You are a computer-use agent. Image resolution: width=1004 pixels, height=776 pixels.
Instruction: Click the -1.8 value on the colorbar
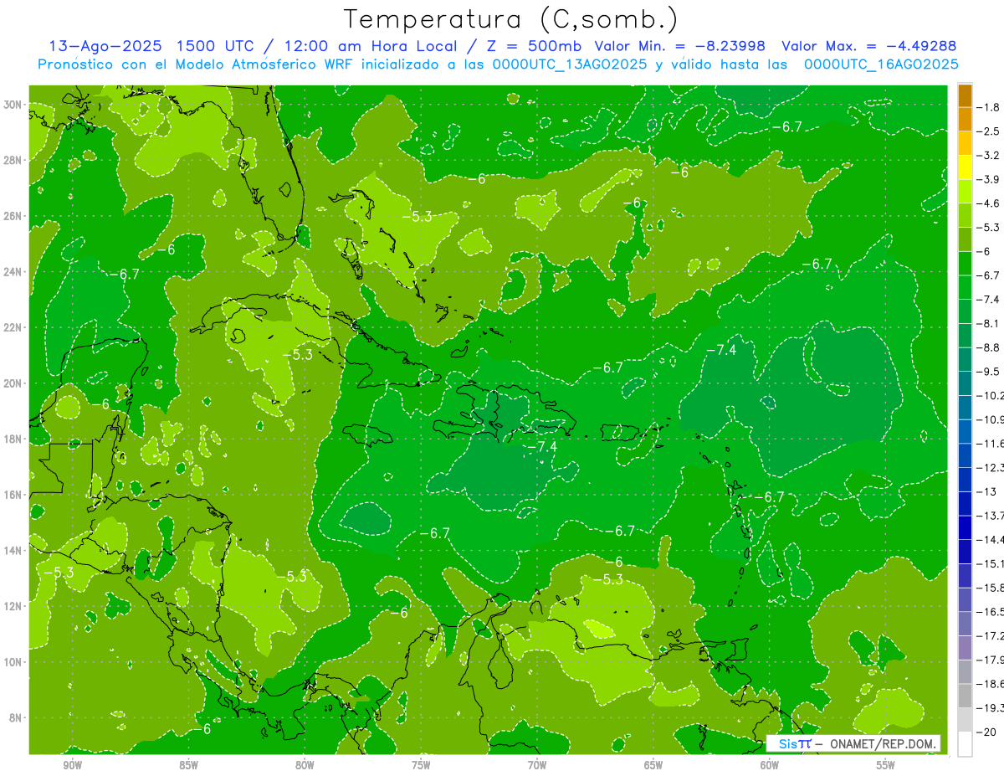pos(990,107)
